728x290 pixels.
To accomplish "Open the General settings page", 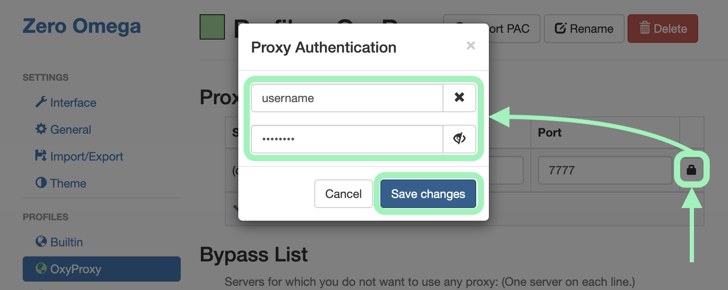I will pyautogui.click(x=70, y=129).
